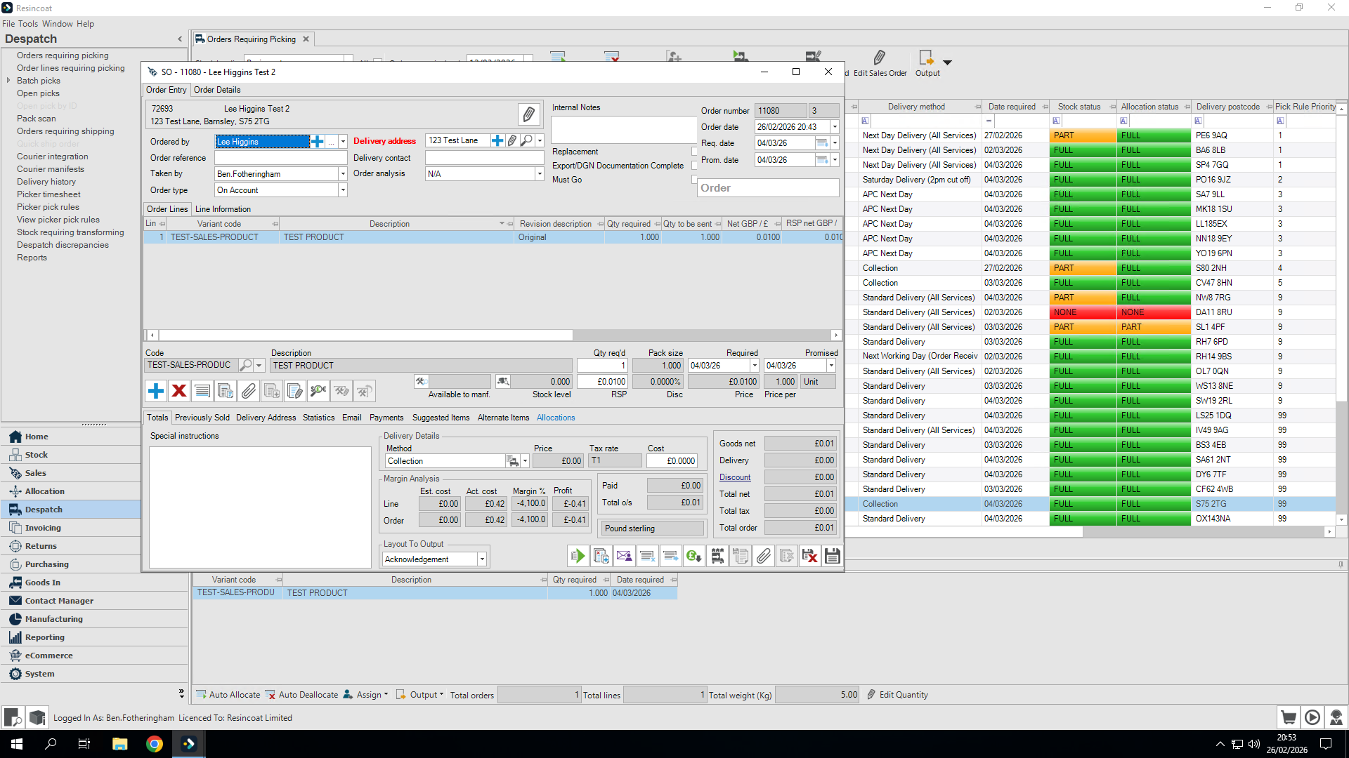Tick the Replacement checkbox
This screenshot has width=1349, height=758.
694,152
